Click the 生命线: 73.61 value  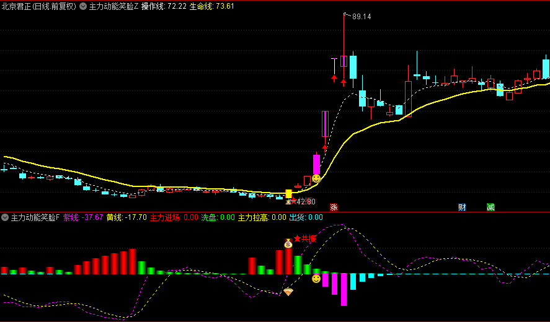(212, 6)
